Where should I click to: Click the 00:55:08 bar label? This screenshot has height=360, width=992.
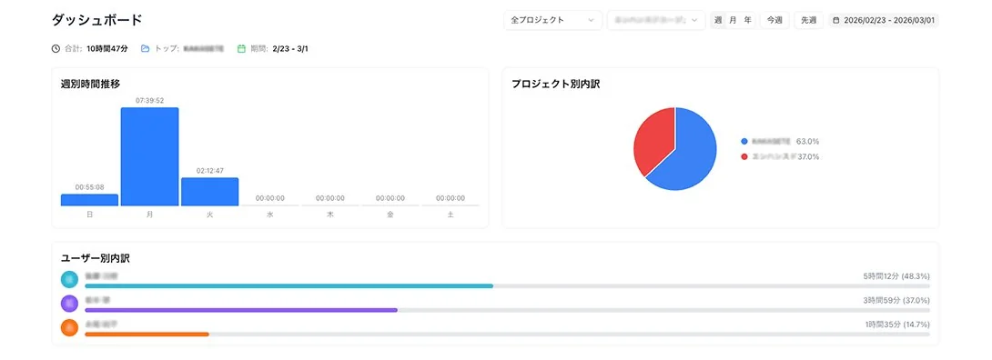pos(90,187)
